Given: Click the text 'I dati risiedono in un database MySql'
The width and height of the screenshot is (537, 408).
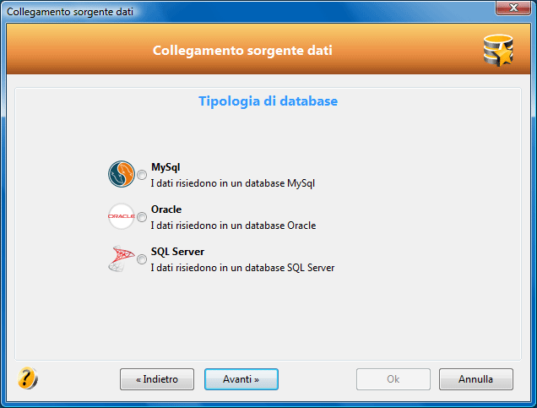Looking at the screenshot, I should tap(232, 183).
